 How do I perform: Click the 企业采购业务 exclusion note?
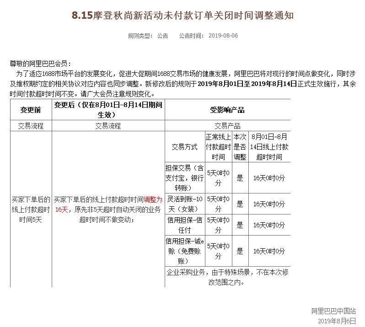click(x=227, y=277)
